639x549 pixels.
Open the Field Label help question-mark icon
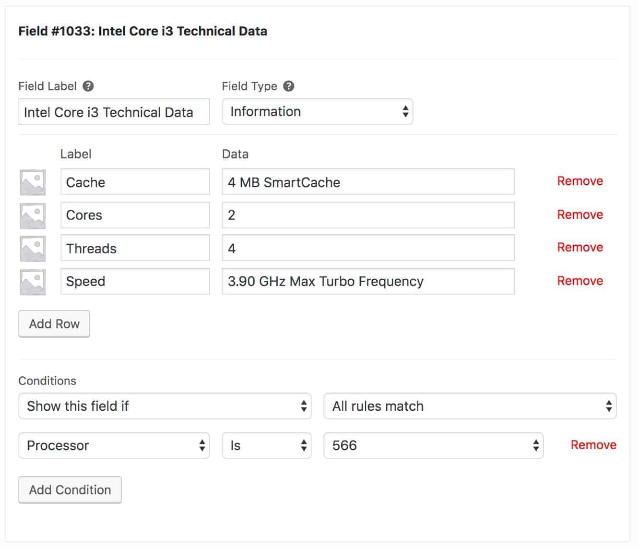[88, 86]
